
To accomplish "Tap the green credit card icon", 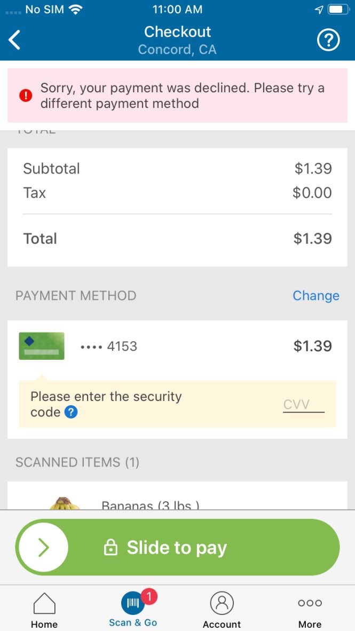I will 42,346.
